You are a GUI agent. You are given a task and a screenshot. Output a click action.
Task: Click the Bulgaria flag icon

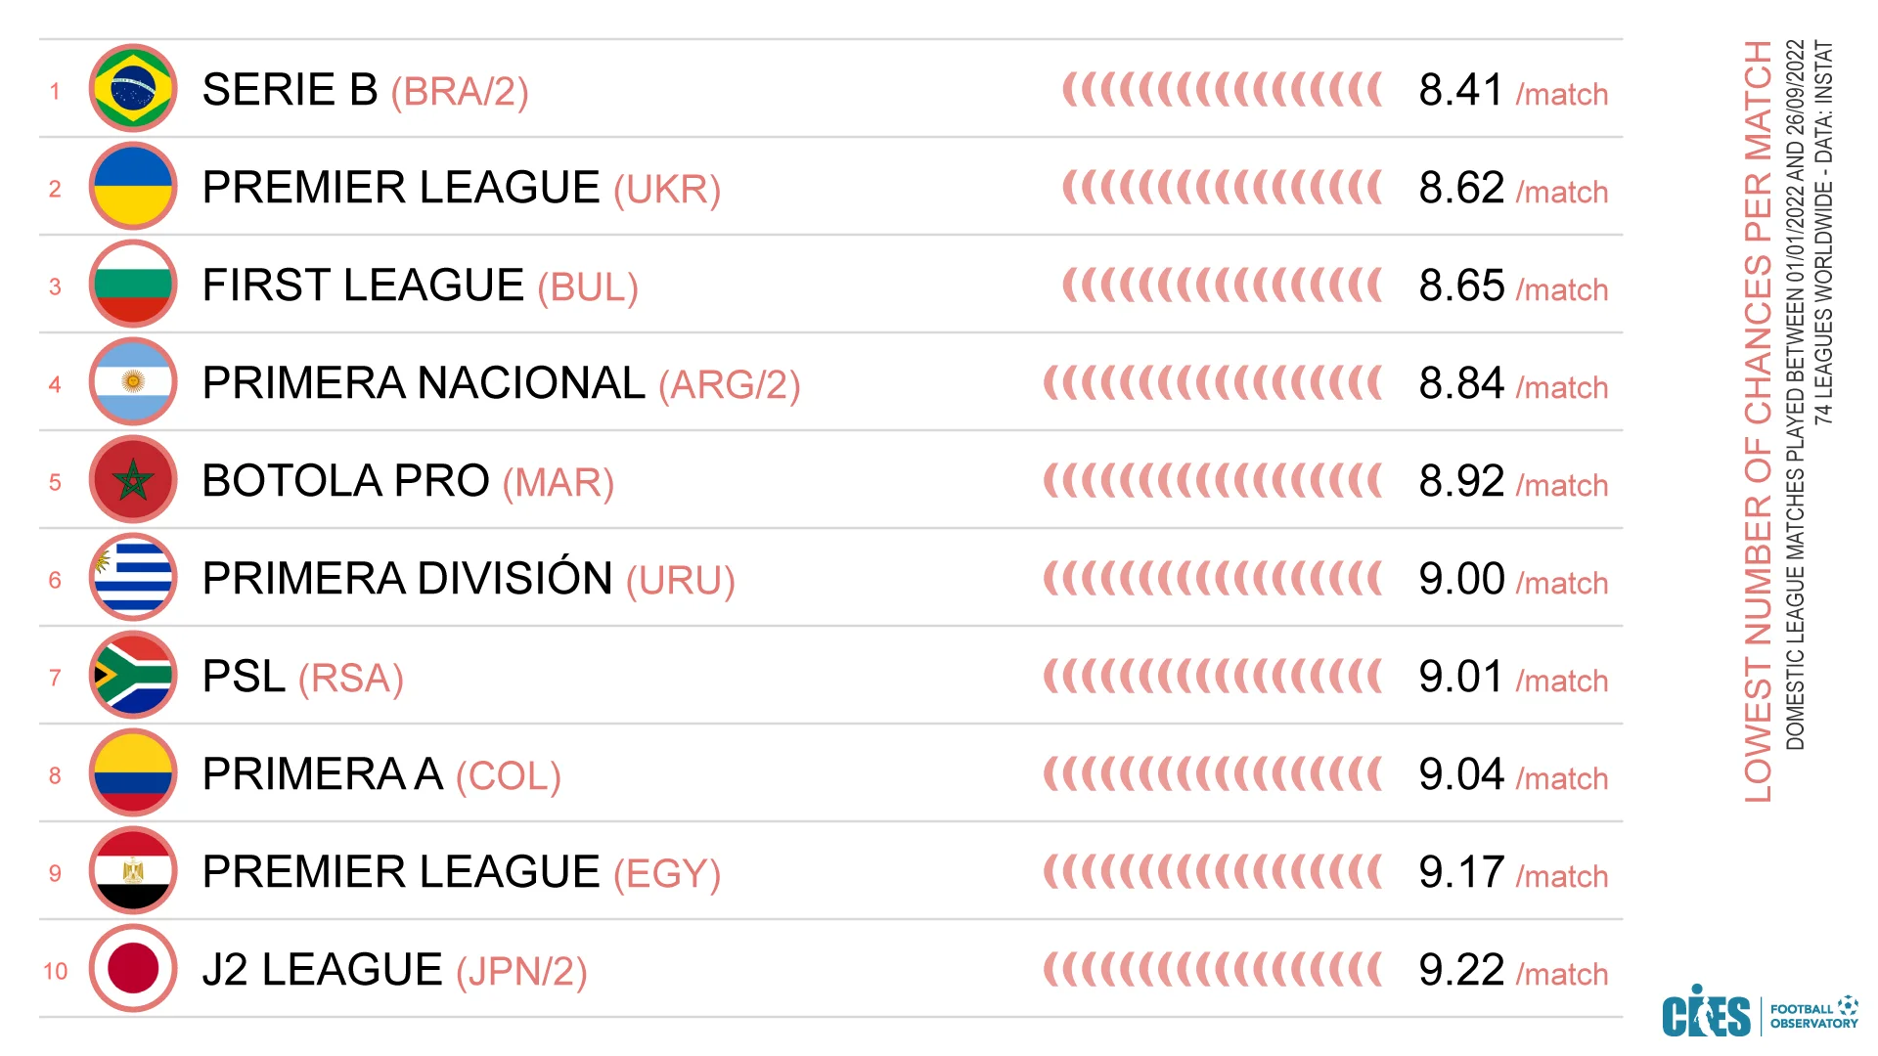[133, 285]
